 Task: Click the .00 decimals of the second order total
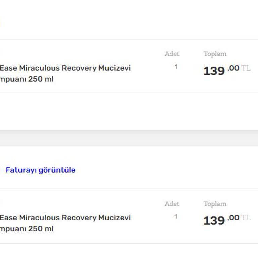pyautogui.click(x=233, y=218)
